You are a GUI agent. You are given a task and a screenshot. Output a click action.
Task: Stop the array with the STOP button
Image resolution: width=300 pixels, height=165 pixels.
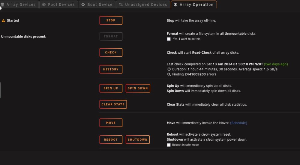coord(111,20)
